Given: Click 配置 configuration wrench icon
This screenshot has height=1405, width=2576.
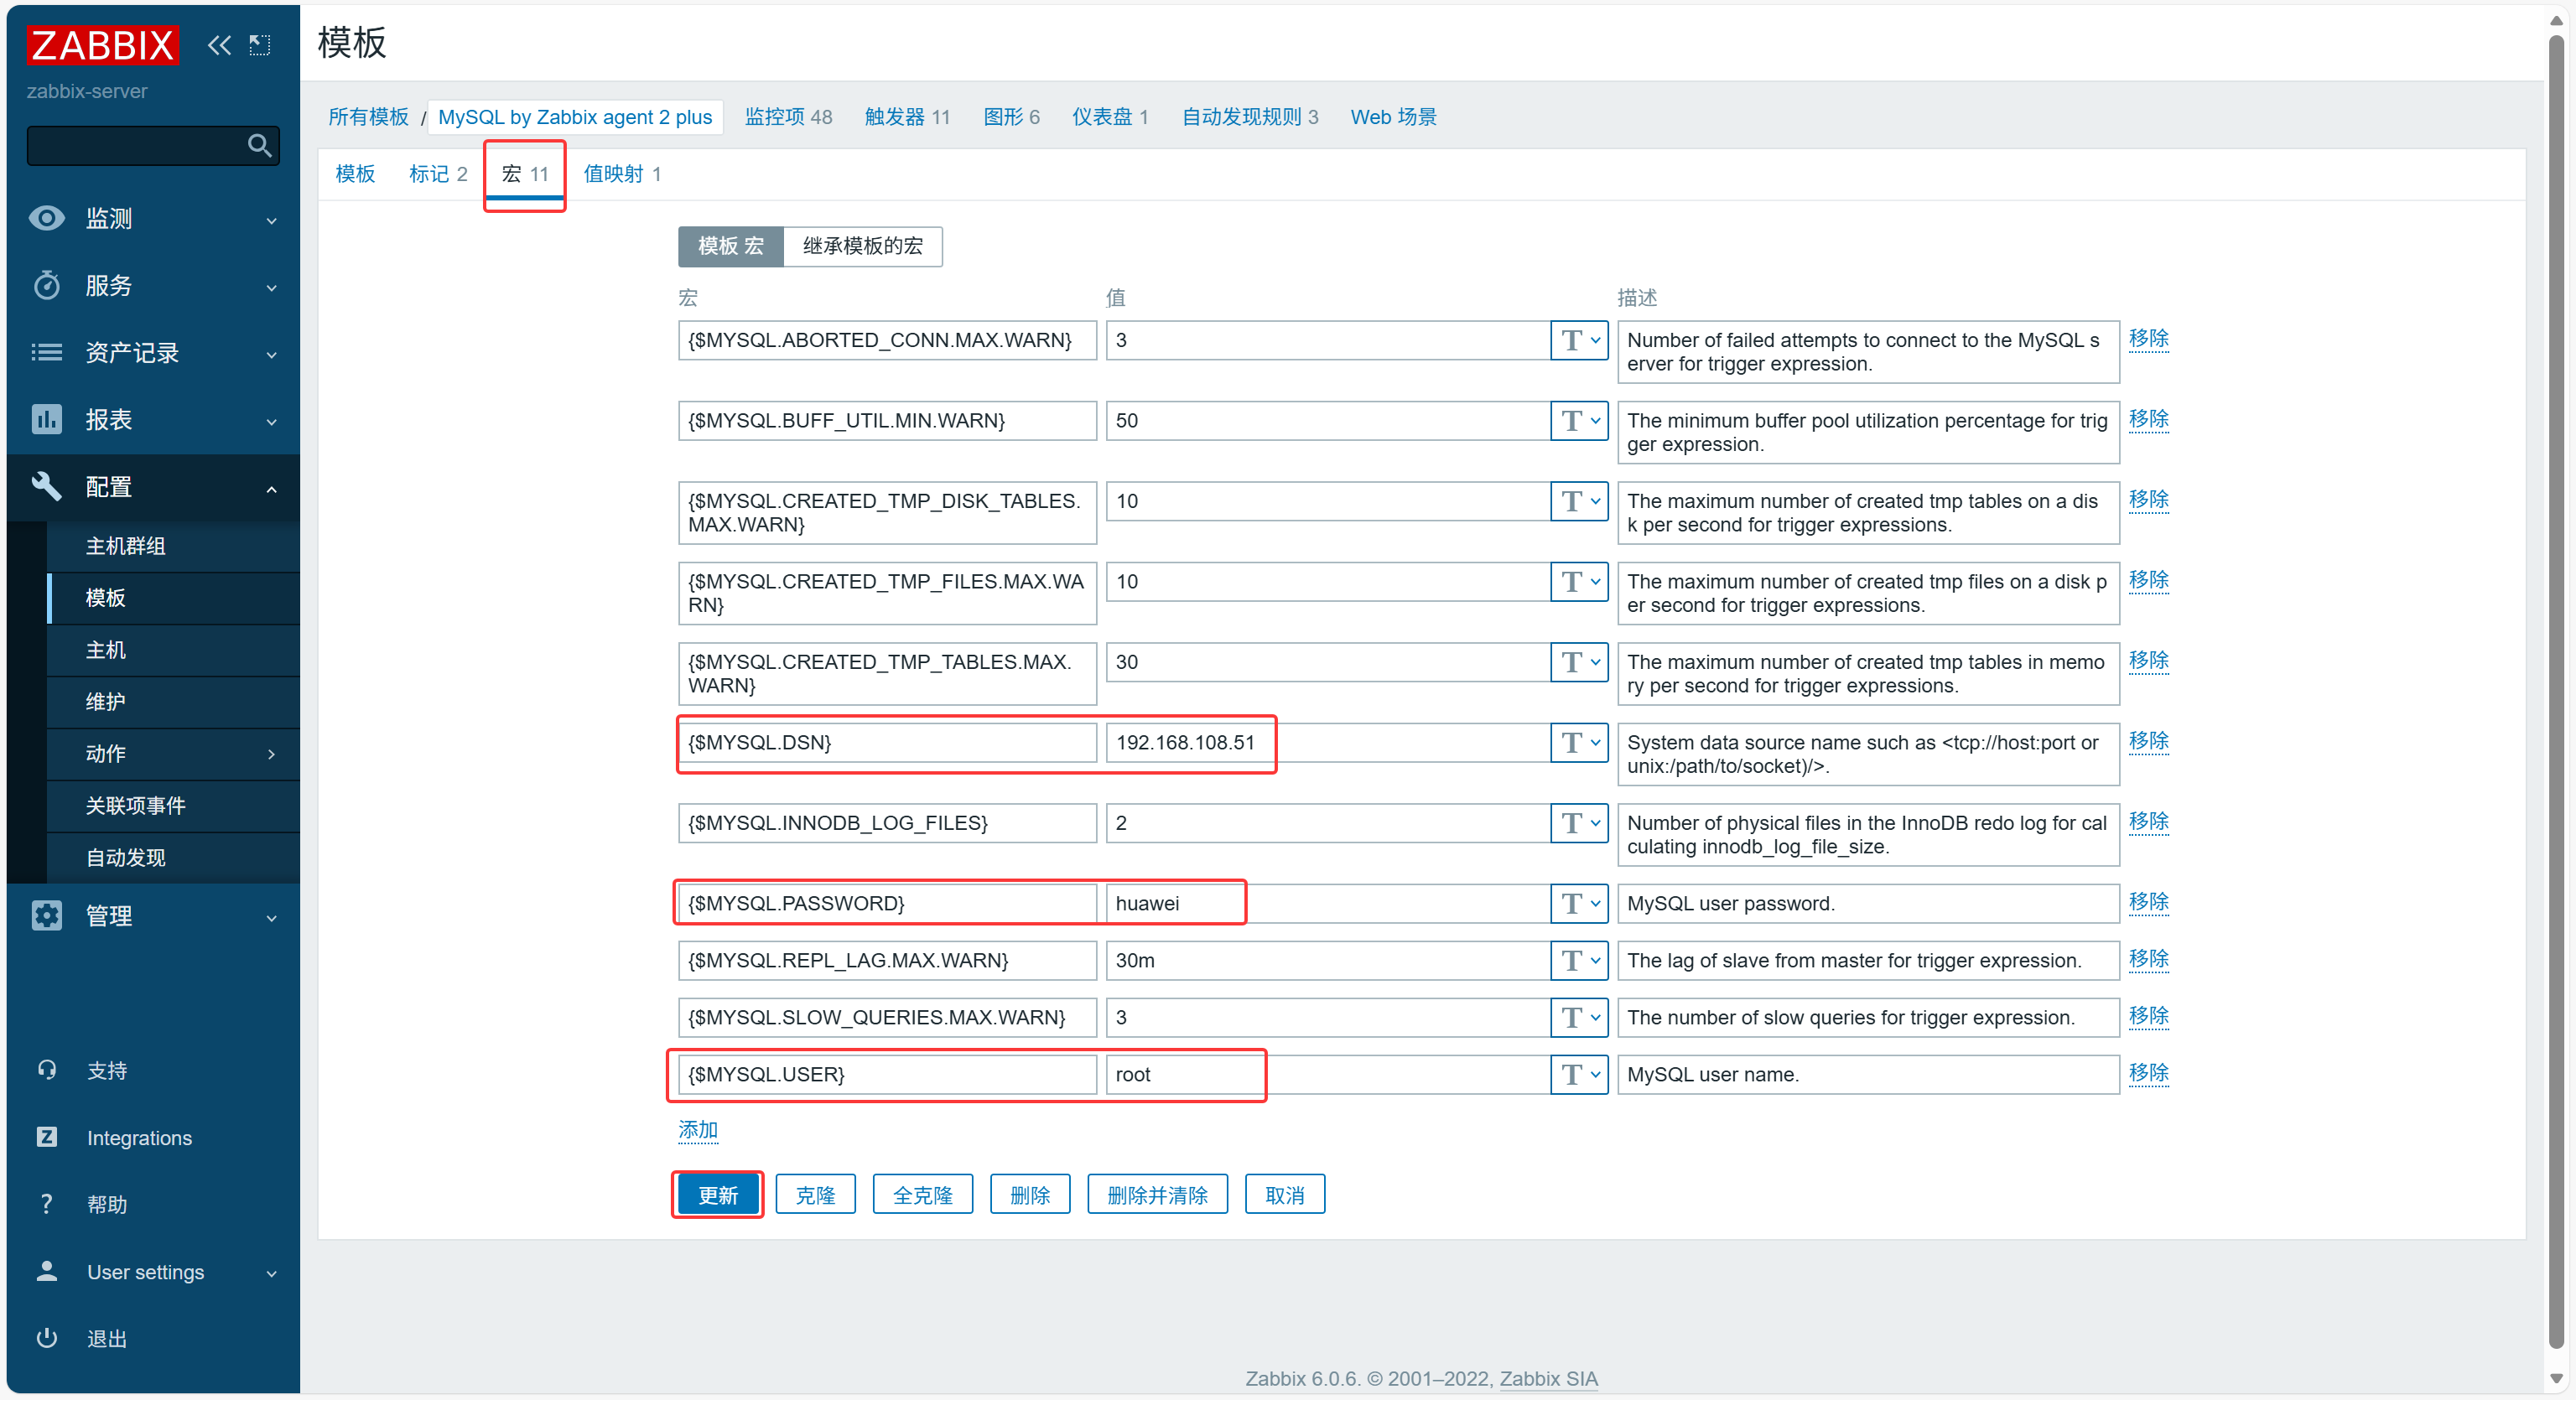Looking at the screenshot, I should pyautogui.click(x=47, y=486).
